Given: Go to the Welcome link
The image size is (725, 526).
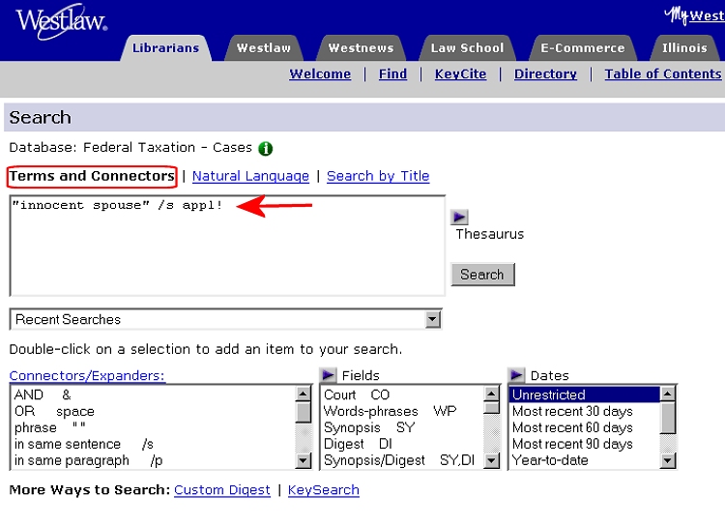Looking at the screenshot, I should [x=320, y=74].
